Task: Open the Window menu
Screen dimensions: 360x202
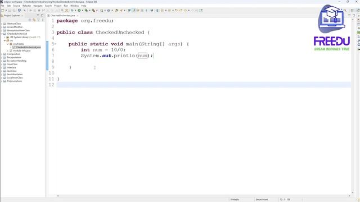Action: click(74, 6)
